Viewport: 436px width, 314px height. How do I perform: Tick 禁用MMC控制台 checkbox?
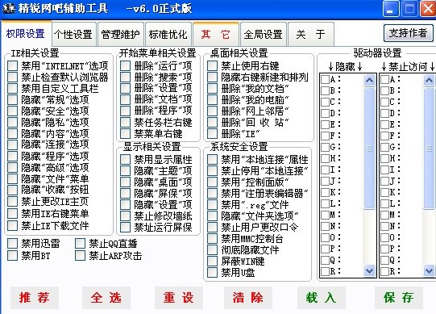click(x=213, y=238)
